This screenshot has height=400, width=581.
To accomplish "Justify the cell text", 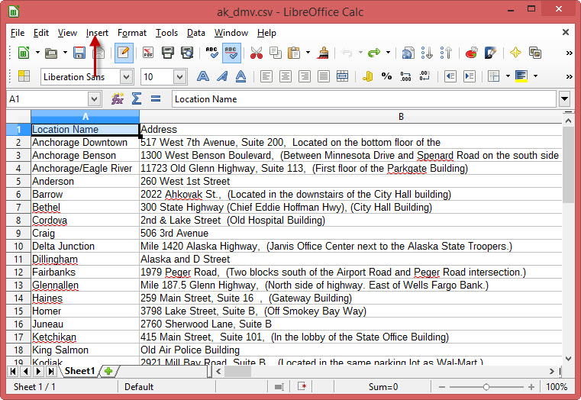I will coord(324,76).
